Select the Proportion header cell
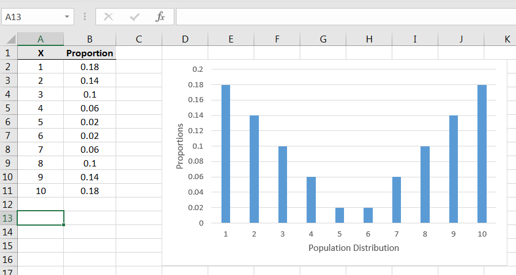516x275 pixels. pyautogui.click(x=90, y=53)
